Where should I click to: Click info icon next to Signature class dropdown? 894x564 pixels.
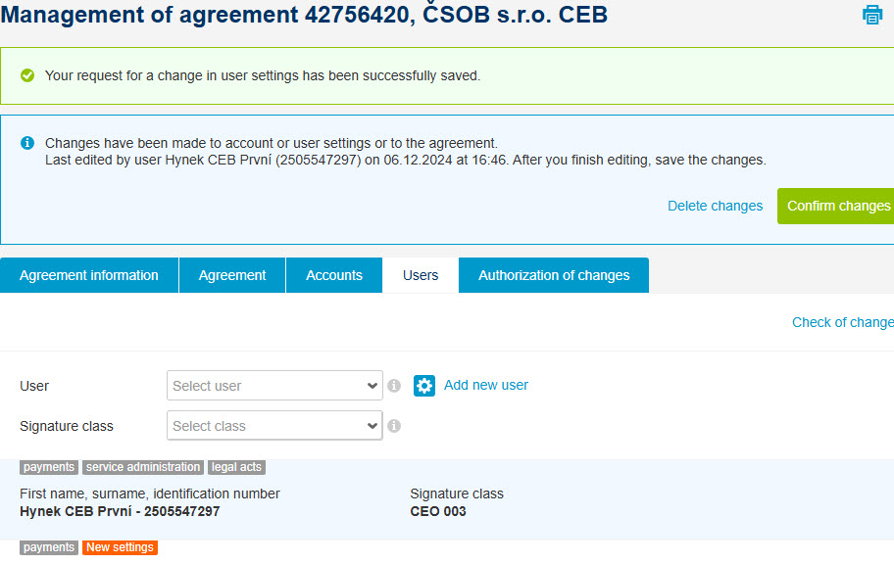pos(394,426)
